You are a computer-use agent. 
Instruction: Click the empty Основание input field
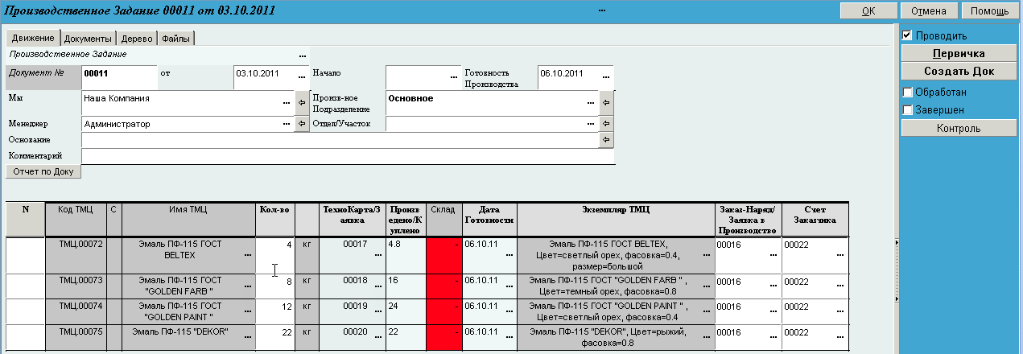(x=340, y=140)
